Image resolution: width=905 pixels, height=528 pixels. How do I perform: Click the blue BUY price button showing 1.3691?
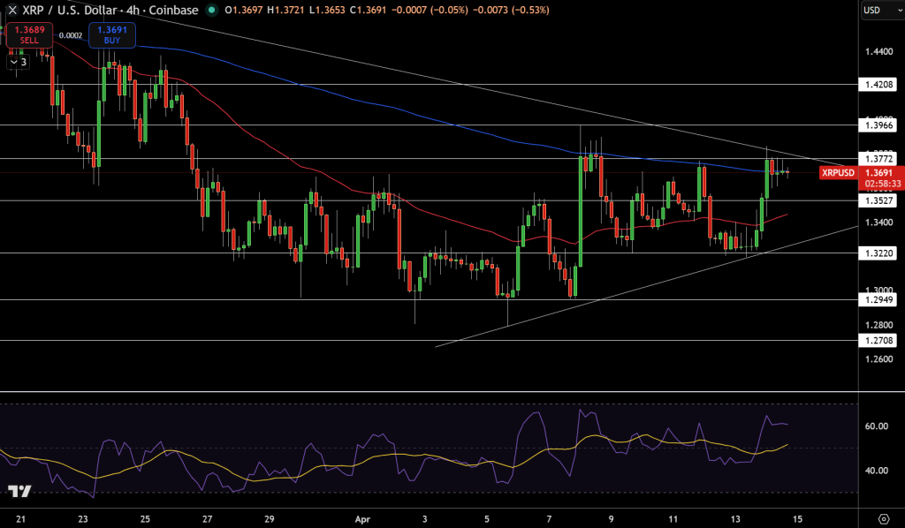[112, 35]
